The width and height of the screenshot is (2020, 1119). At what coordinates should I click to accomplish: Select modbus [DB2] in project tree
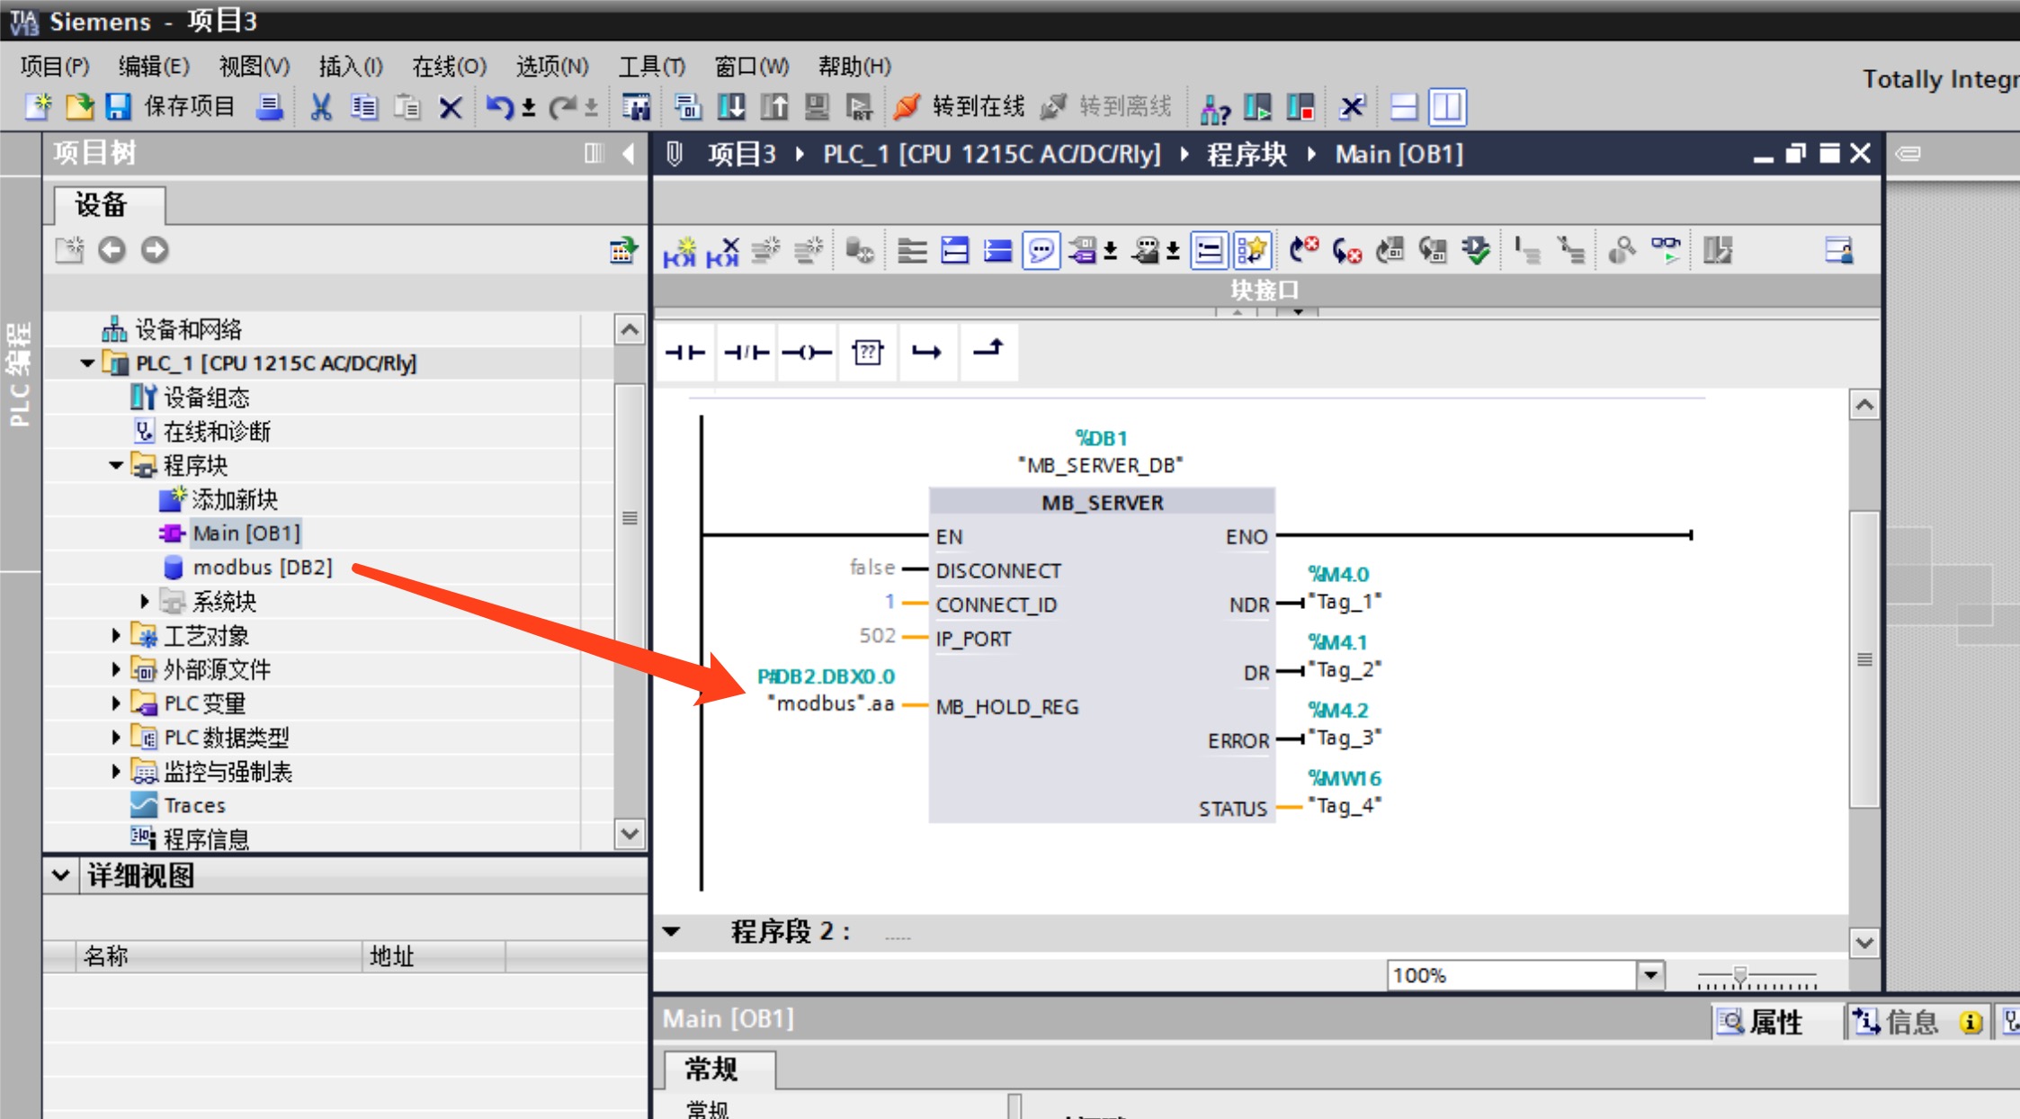pyautogui.click(x=261, y=567)
